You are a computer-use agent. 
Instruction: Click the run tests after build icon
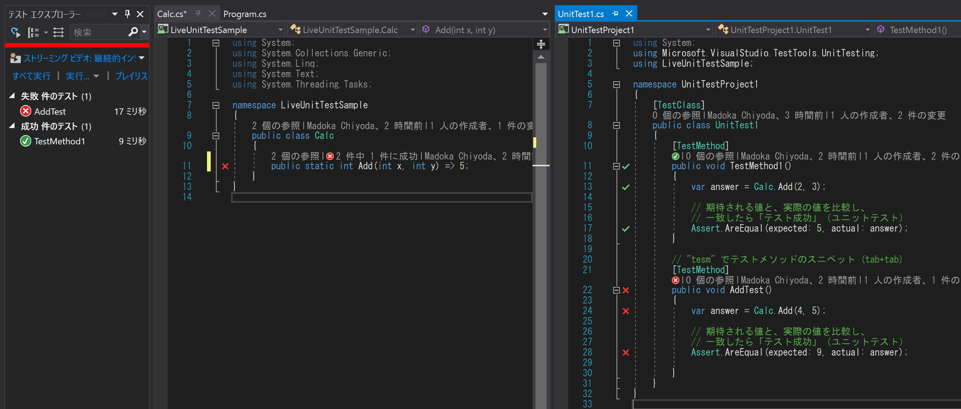click(x=15, y=32)
